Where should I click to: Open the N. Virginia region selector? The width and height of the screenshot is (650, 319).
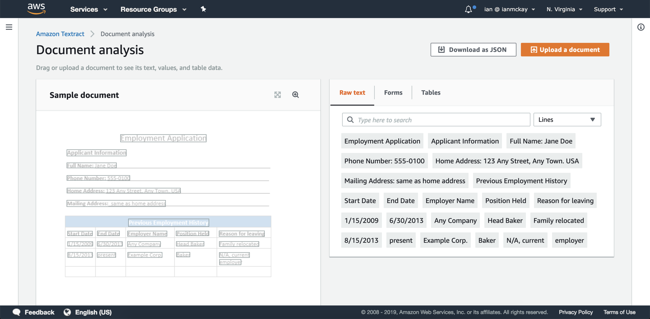[x=564, y=9]
